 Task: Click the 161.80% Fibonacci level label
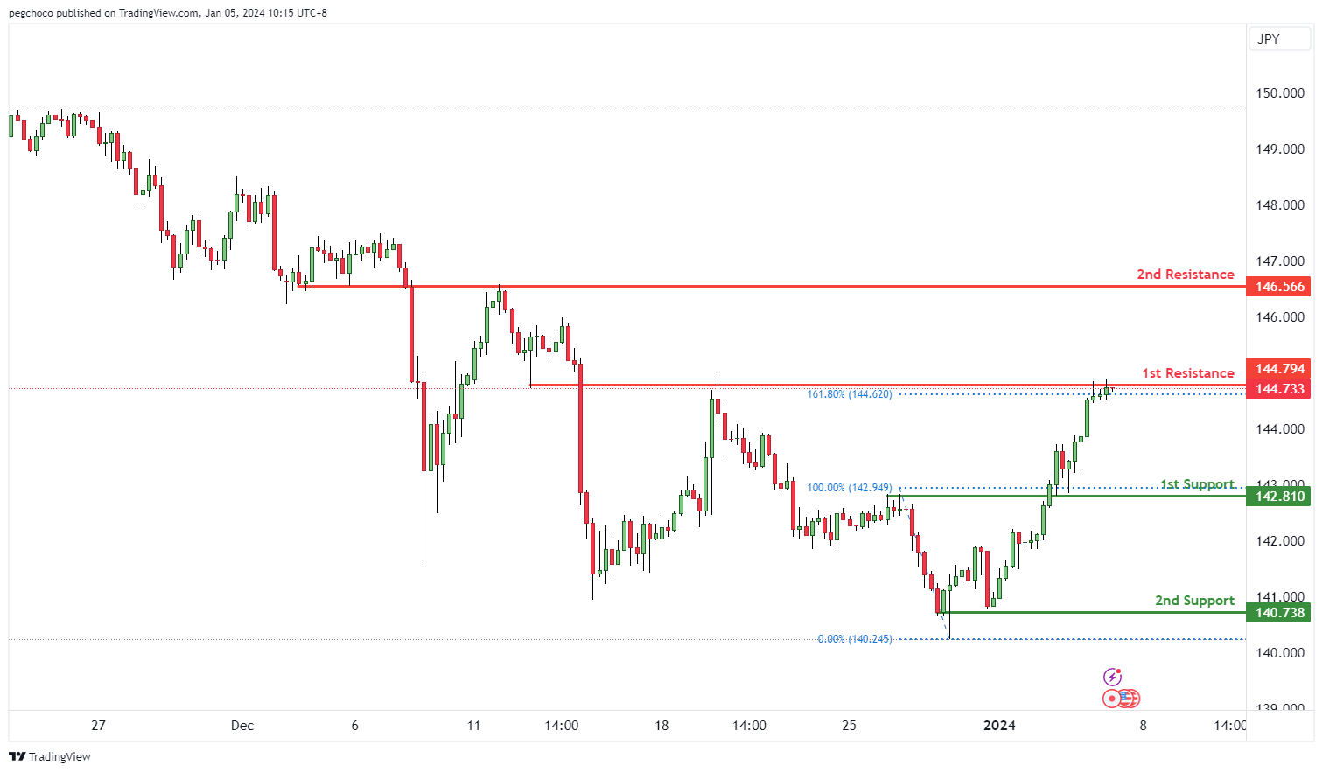click(x=849, y=394)
